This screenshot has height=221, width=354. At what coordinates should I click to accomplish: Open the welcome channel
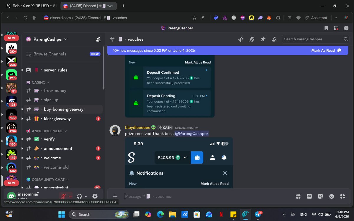63,158
